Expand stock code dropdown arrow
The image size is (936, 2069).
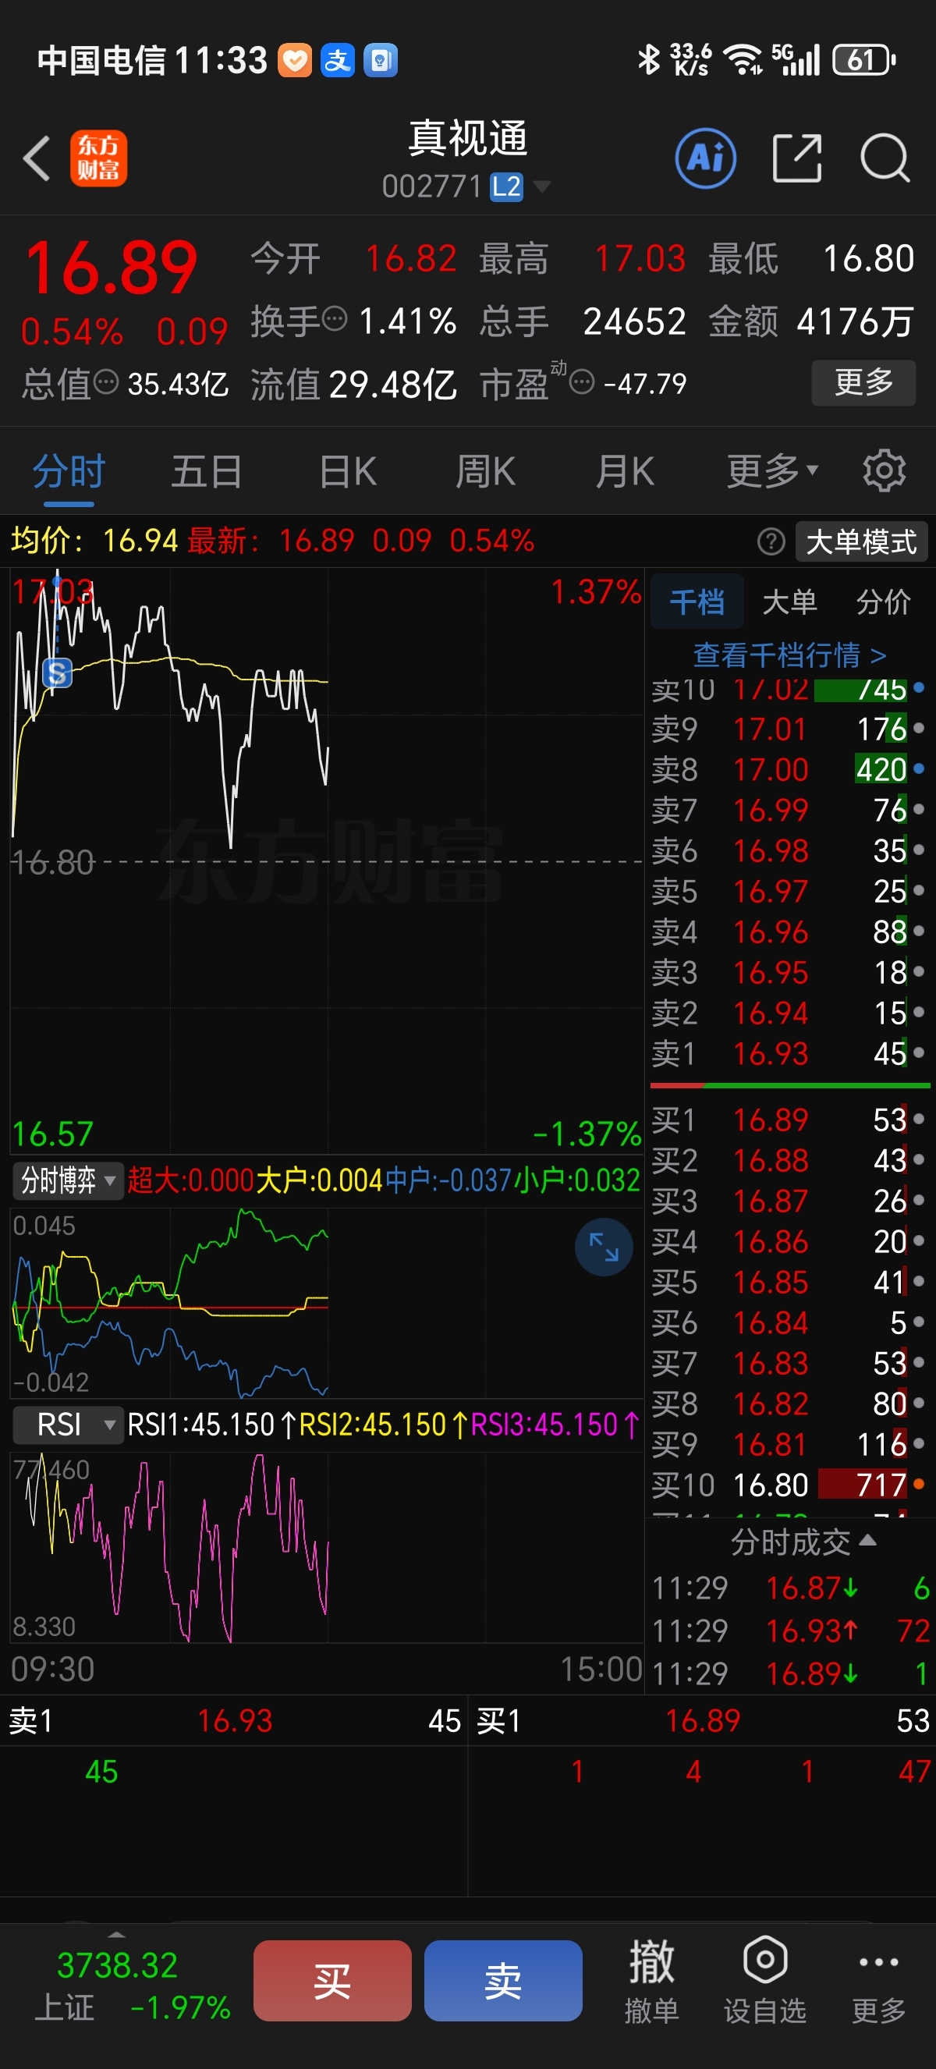pos(543,187)
